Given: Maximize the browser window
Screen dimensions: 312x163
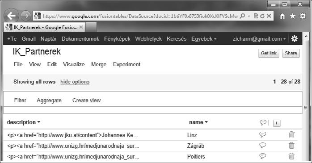Looking at the screenshot, I should 285,4.
